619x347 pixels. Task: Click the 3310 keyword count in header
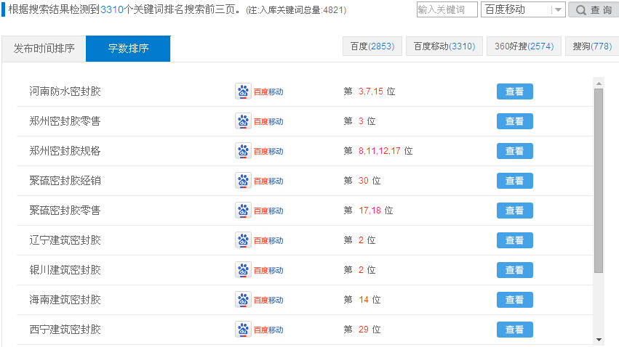point(112,10)
